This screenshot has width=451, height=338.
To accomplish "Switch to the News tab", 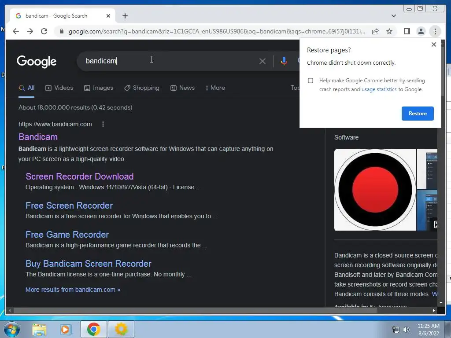I will click(x=182, y=88).
